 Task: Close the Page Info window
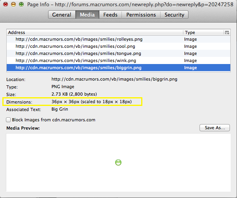pos(6,4)
